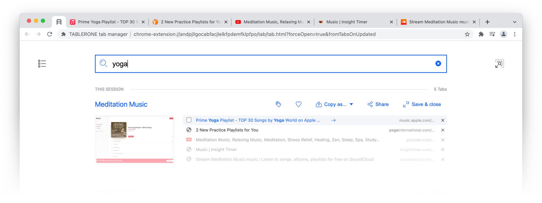Close the Stream Meditation Music browser tab
The width and height of the screenshot is (542, 203).
click(474, 22)
